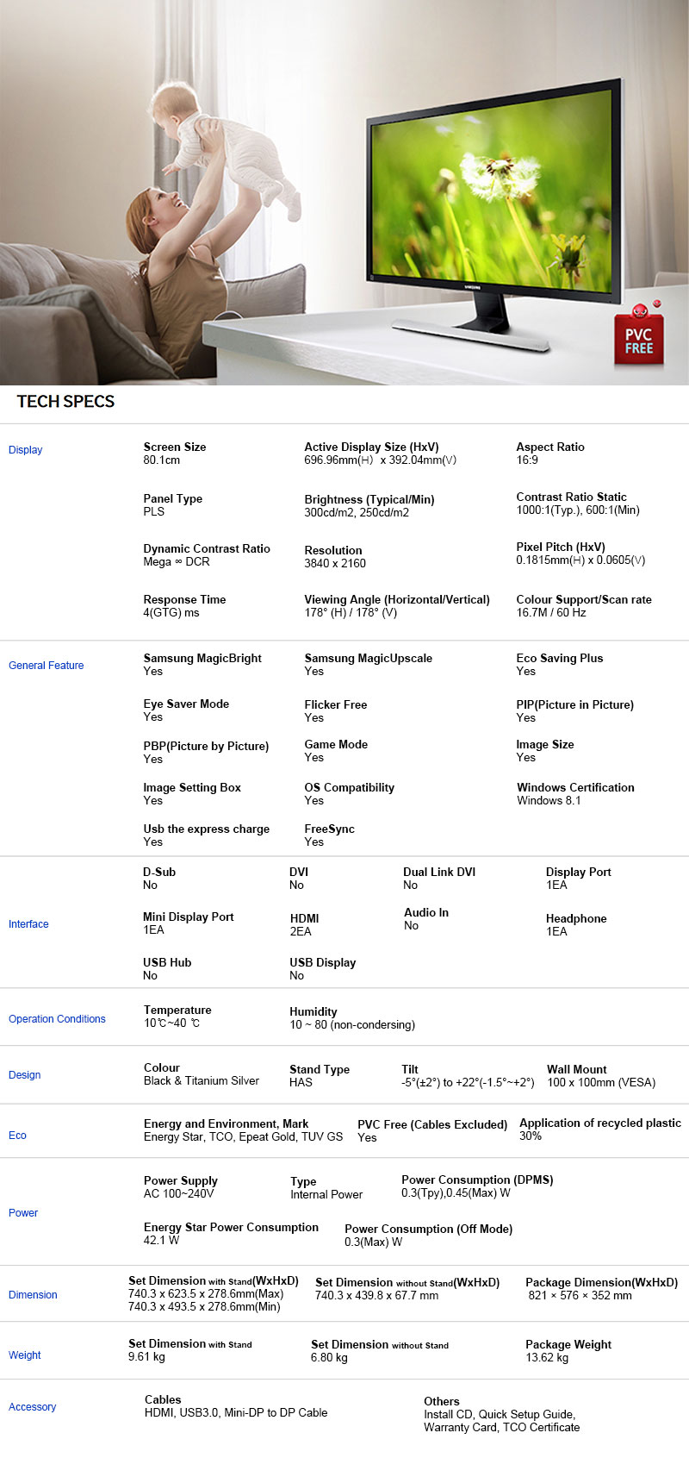Screen dimensions: 689x1458
Task: Click the FreeSync feature label
Action: (329, 829)
